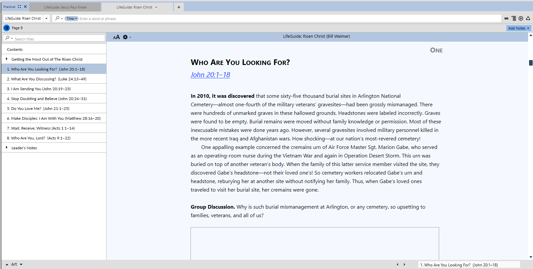Follow the John 20:1–18 scripture link
This screenshot has height=269, width=533.
[210, 75]
